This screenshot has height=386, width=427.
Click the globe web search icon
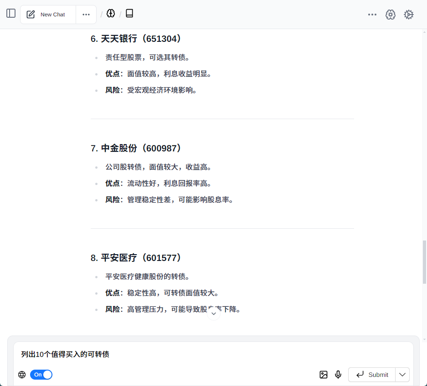[22, 375]
